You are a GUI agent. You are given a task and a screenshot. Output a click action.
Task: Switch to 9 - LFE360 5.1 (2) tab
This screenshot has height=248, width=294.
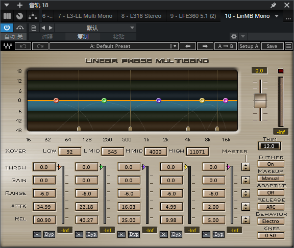tap(193, 16)
